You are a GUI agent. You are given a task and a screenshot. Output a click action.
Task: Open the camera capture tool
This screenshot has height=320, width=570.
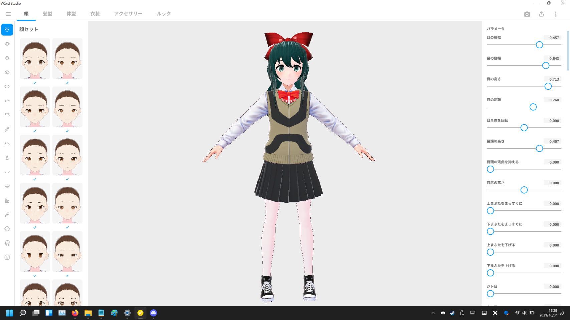tap(527, 14)
